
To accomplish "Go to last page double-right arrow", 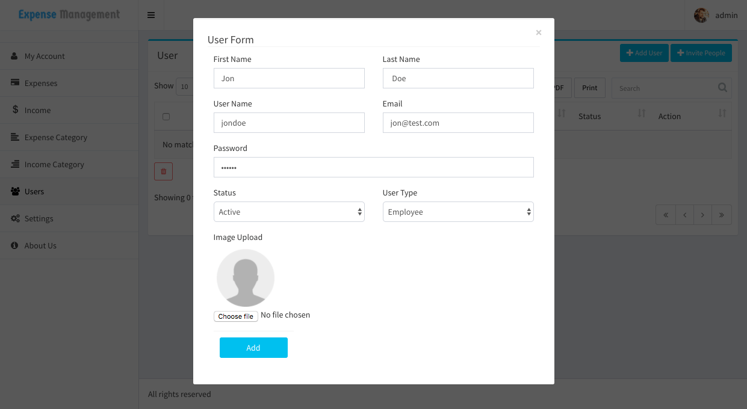I will [x=721, y=215].
